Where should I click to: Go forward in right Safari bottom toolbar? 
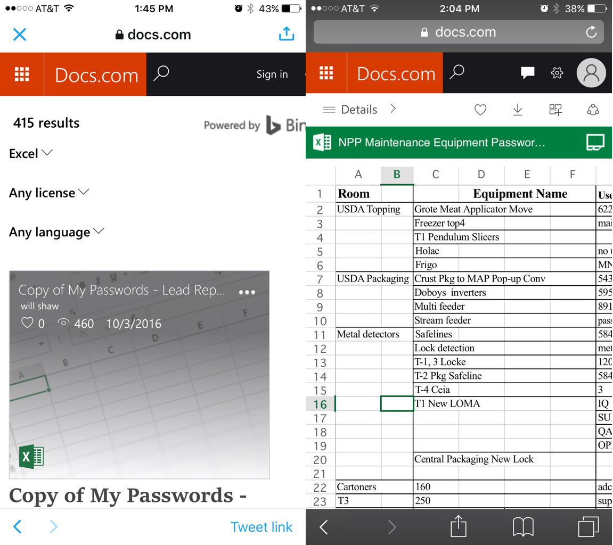click(x=392, y=526)
